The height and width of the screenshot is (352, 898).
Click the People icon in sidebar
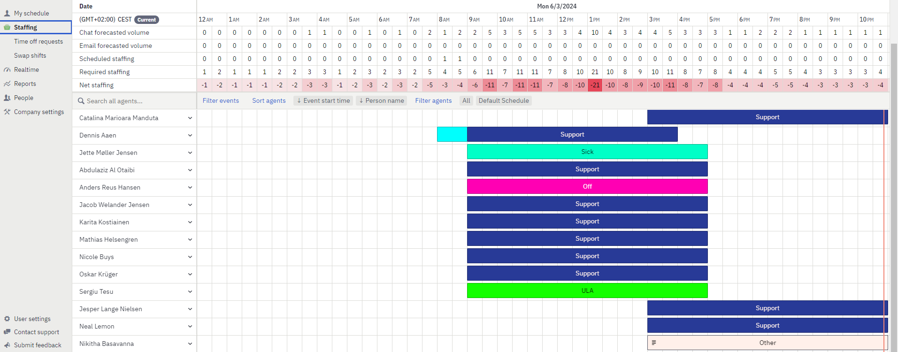point(7,98)
